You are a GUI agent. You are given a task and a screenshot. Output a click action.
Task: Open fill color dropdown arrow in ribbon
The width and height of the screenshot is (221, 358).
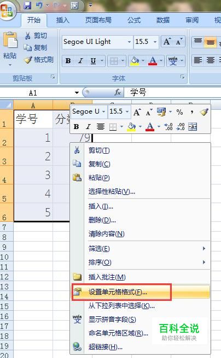(143, 61)
